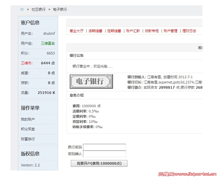
Task: Click the 活期利率 0.5‰ line
Action: [x=86, y=111]
